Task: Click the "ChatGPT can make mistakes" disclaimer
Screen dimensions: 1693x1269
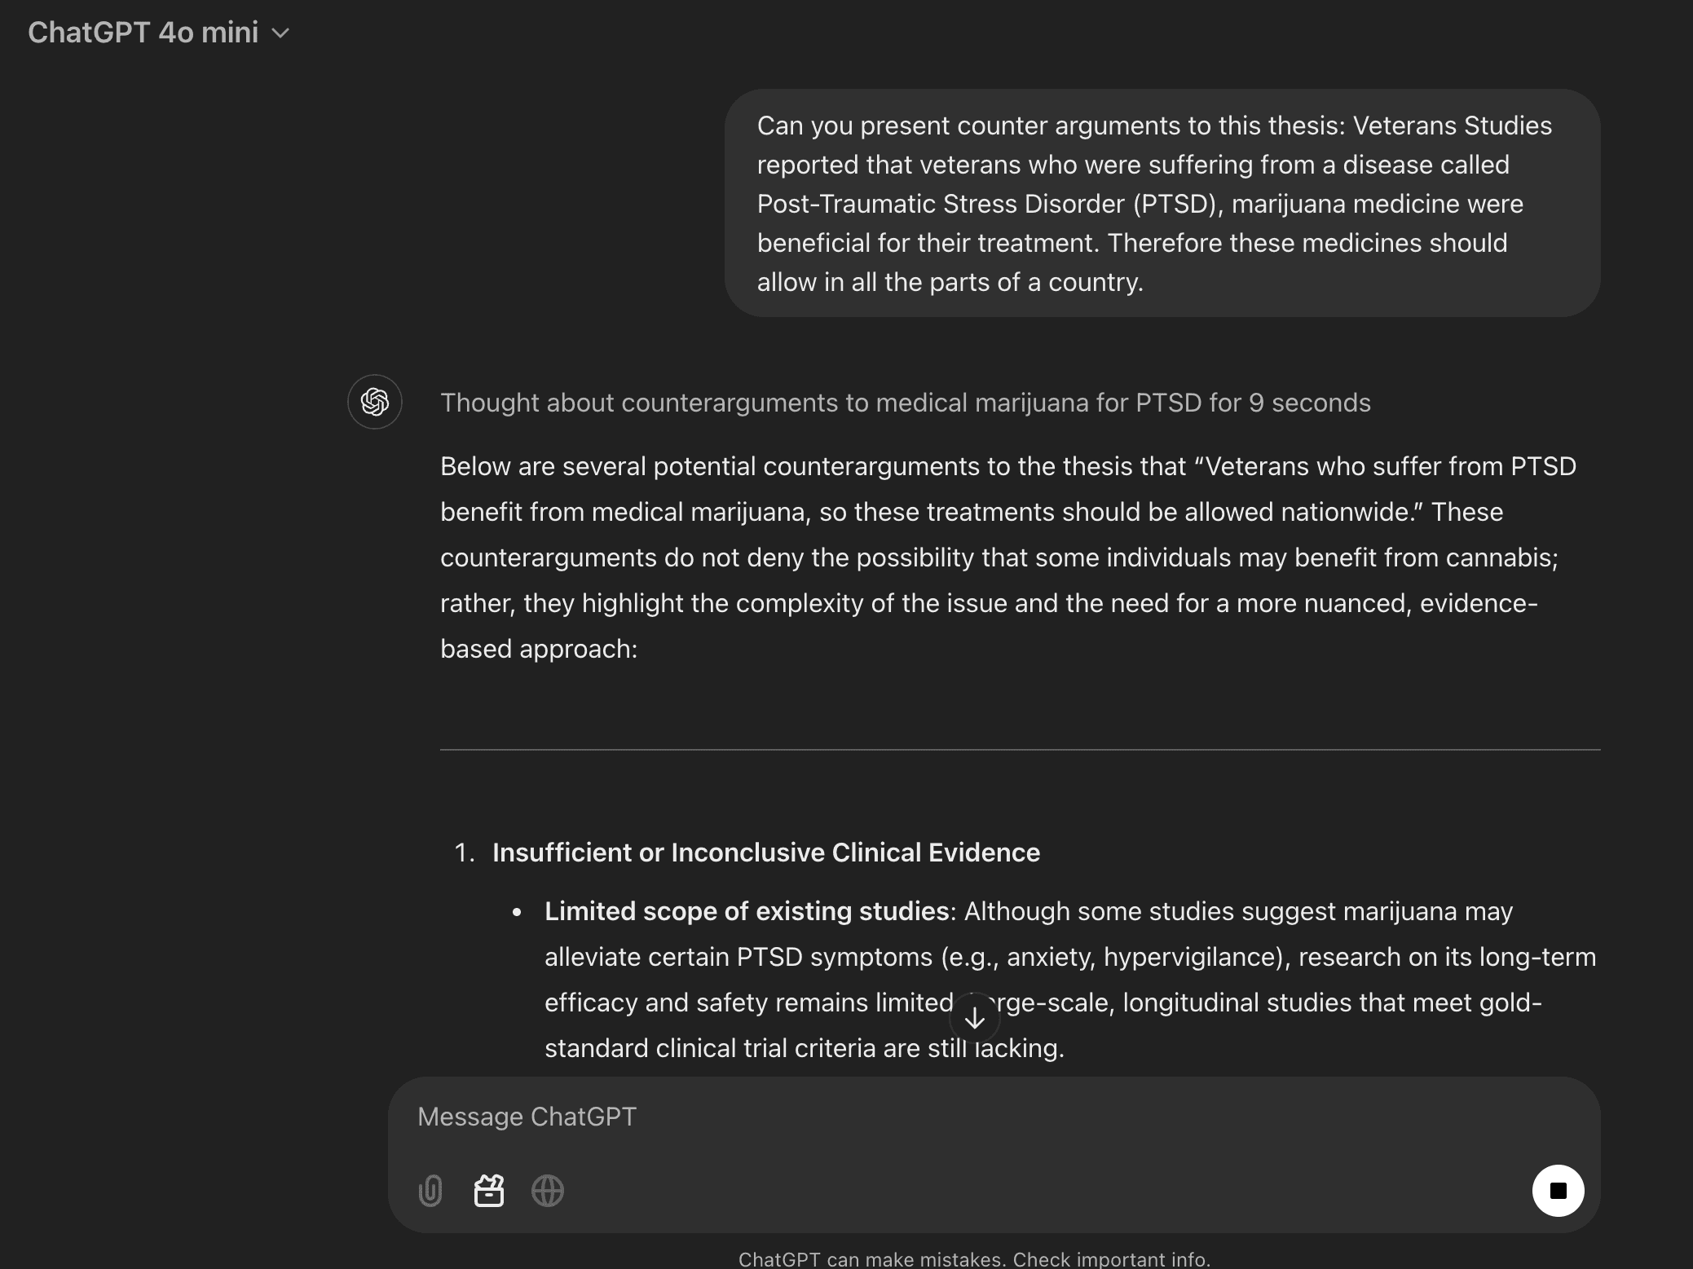Action: pyautogui.click(x=974, y=1258)
